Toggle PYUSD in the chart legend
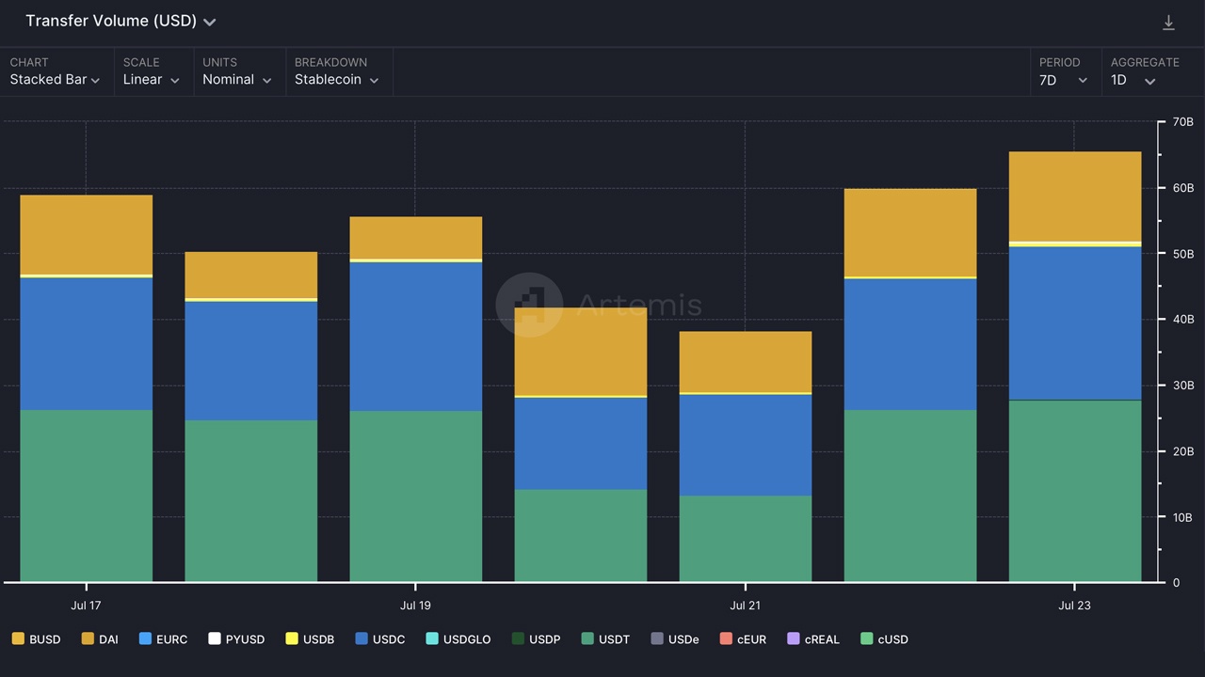The image size is (1205, 677). tap(236, 639)
